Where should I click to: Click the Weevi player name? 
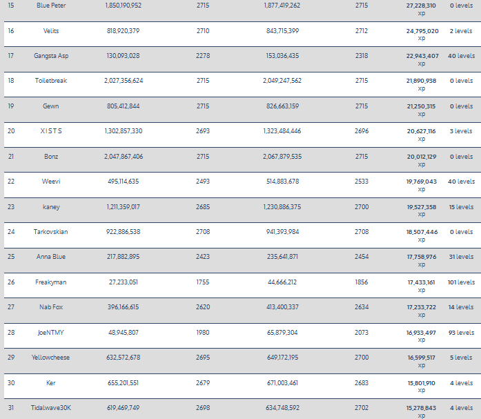51,182
